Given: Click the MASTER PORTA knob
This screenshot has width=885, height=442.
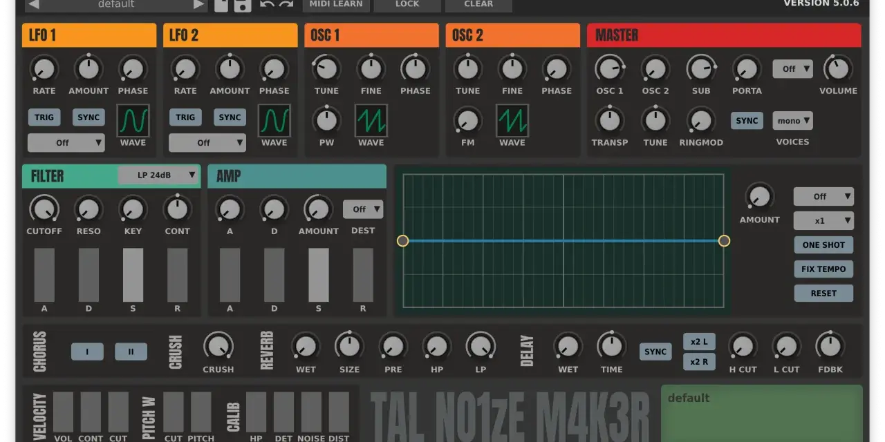Looking at the screenshot, I should tap(747, 68).
